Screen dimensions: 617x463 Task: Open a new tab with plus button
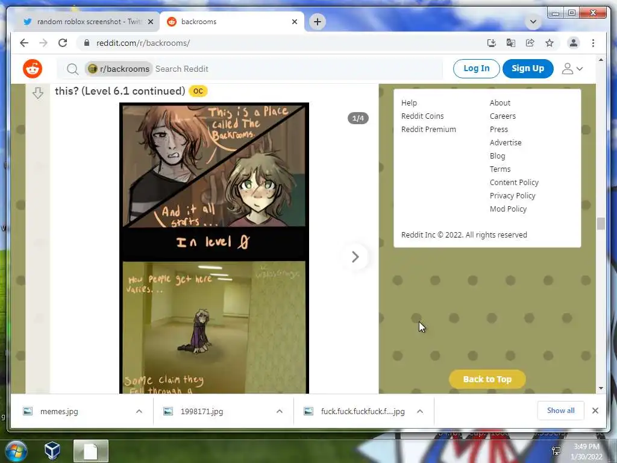(x=318, y=22)
